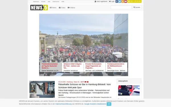Open the Facebook page icon

(x=117, y=1)
